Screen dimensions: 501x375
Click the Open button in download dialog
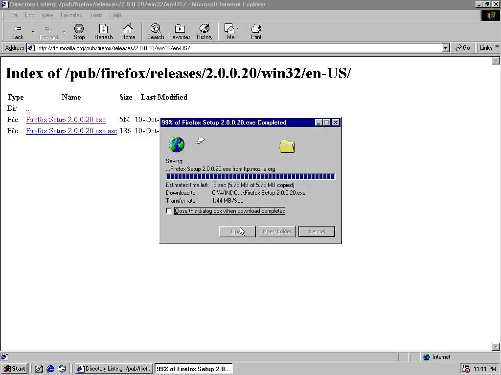237,231
